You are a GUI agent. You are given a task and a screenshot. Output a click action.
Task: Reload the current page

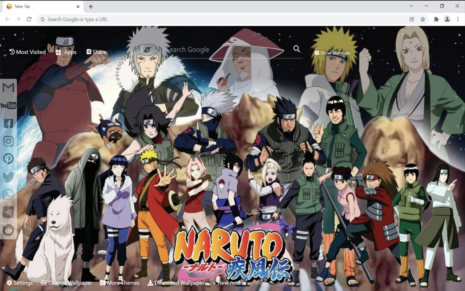tap(29, 19)
